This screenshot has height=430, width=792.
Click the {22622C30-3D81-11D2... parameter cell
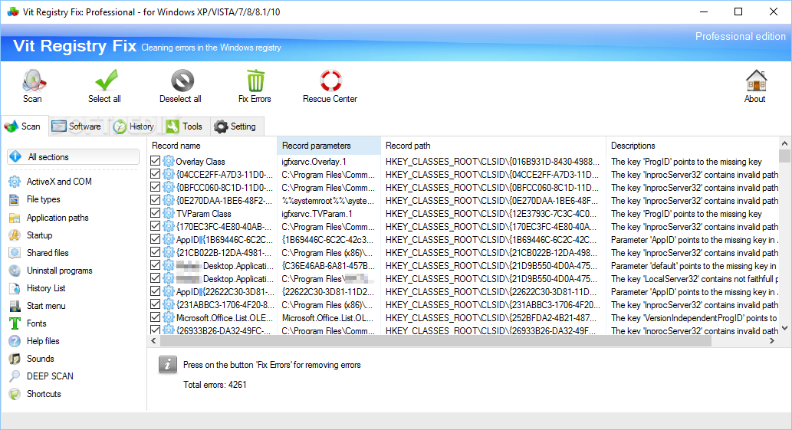point(328,292)
